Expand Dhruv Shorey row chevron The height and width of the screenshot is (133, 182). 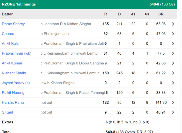click(x=173, y=24)
